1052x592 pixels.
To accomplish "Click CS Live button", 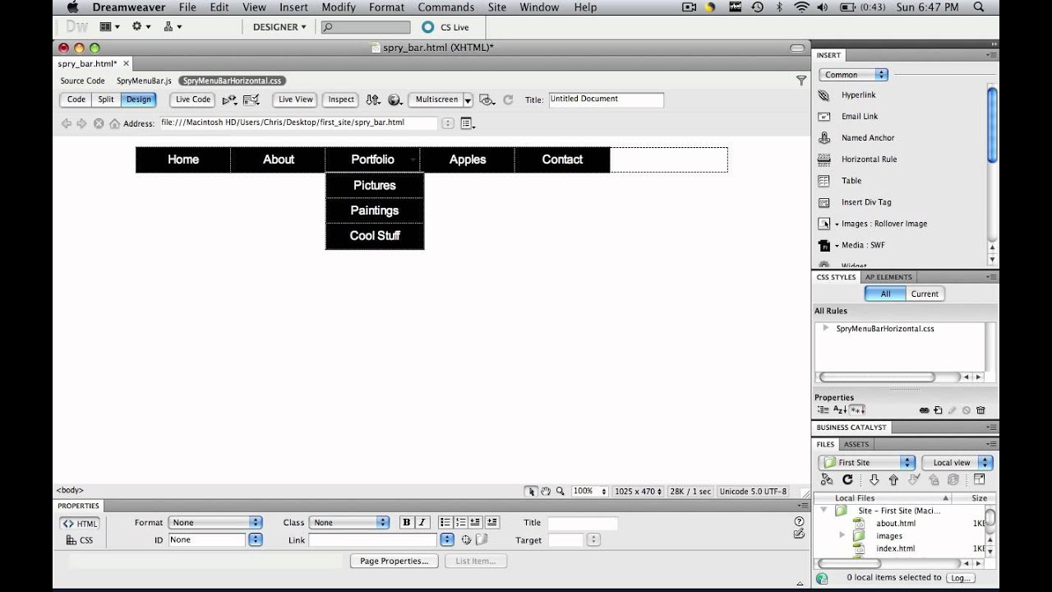I will coord(446,27).
